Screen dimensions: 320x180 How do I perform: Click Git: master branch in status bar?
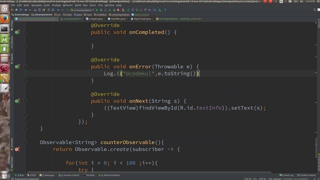click(x=275, y=179)
